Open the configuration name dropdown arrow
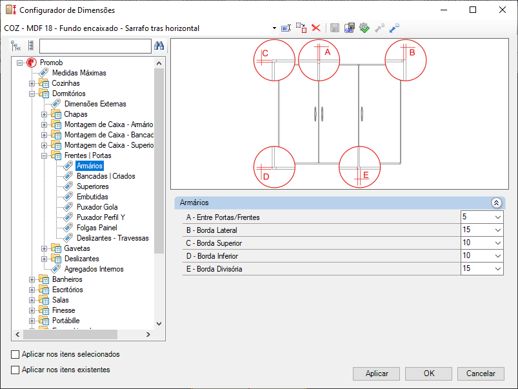Image resolution: width=518 pixels, height=389 pixels. click(x=274, y=28)
